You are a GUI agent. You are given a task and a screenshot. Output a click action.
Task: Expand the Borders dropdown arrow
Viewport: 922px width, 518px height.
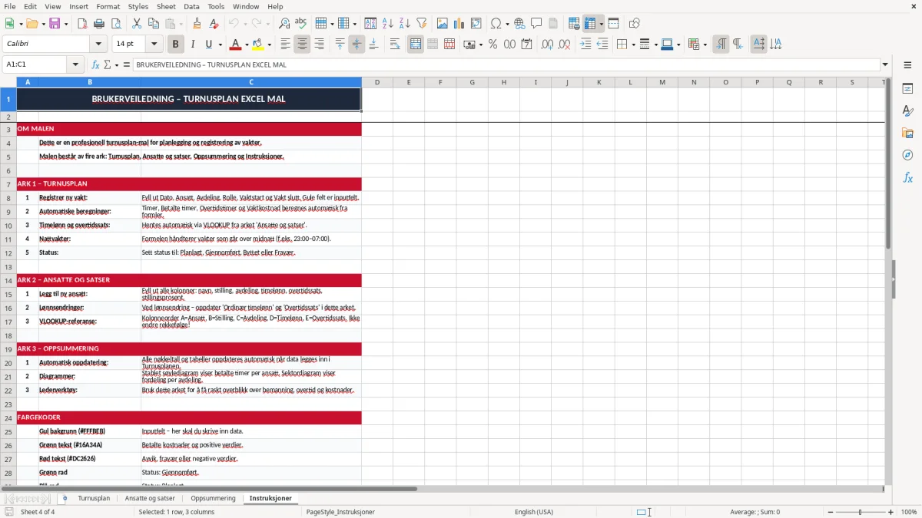(632, 45)
